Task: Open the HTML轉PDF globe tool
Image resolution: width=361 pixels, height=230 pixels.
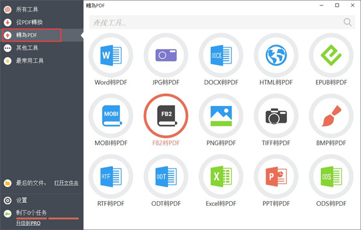Action: click(x=276, y=55)
